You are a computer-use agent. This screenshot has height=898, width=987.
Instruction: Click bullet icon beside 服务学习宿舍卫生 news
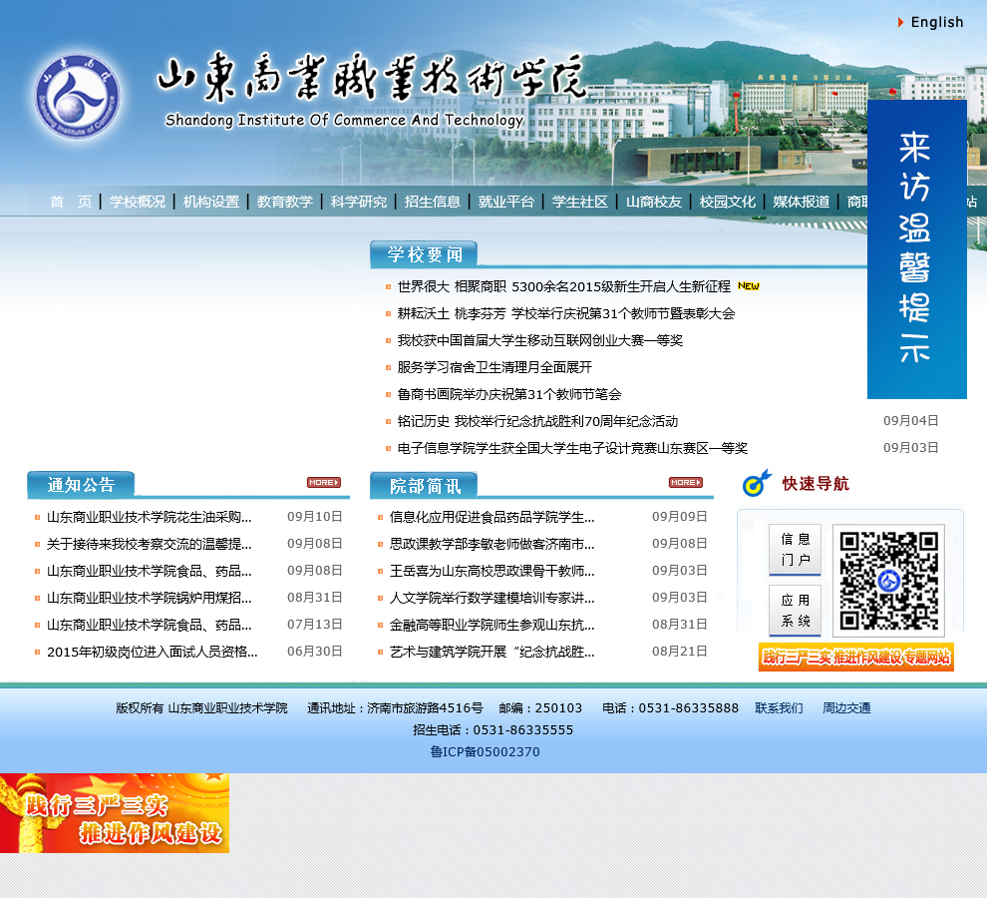(389, 368)
